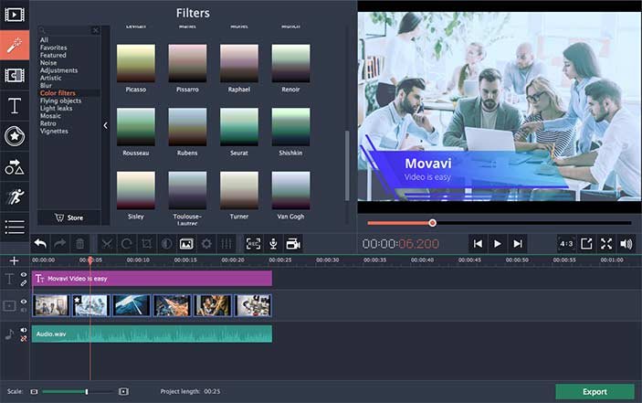
Task: Select the Light leaks filter category
Action: (x=56, y=109)
